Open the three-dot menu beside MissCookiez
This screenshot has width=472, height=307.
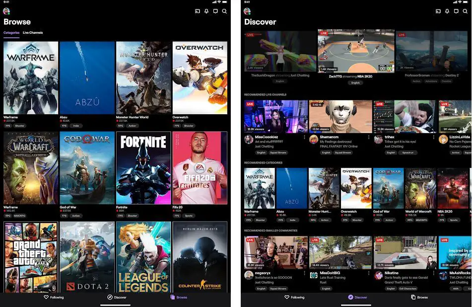coord(304,137)
